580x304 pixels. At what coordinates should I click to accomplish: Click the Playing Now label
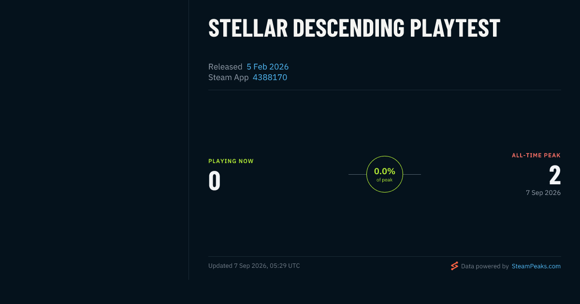[x=231, y=161]
